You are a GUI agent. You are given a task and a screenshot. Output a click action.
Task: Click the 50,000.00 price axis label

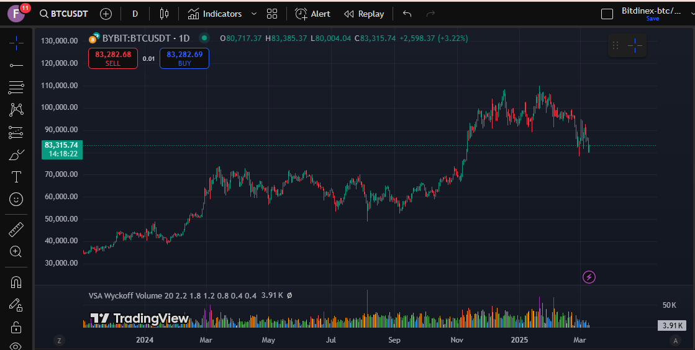[x=61, y=219]
